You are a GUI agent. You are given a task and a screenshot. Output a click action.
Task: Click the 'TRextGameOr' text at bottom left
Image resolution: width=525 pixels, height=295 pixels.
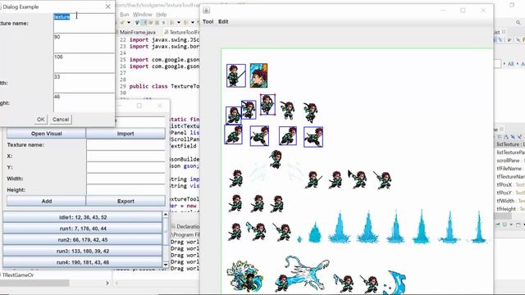pos(18,275)
